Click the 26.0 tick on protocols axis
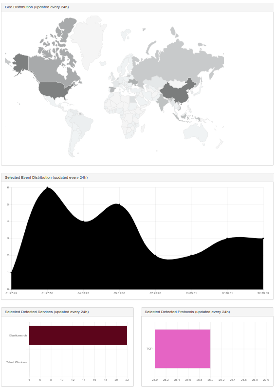 [210, 380]
